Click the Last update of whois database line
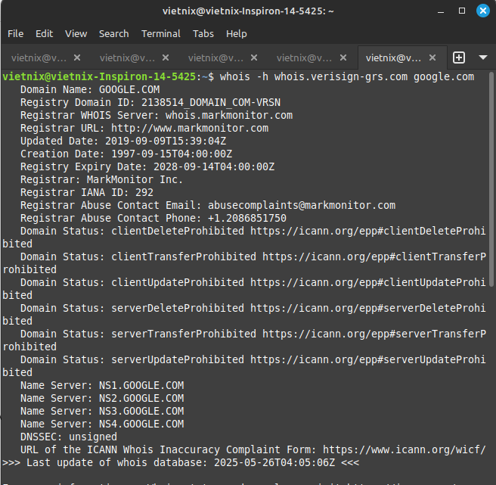The height and width of the screenshot is (485, 496). [x=181, y=462]
